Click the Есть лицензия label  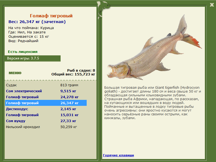(23, 52)
